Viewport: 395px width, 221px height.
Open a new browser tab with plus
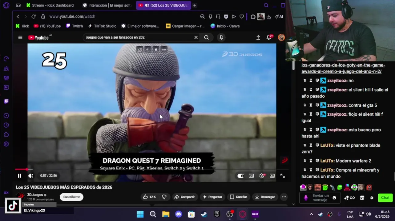click(x=195, y=5)
